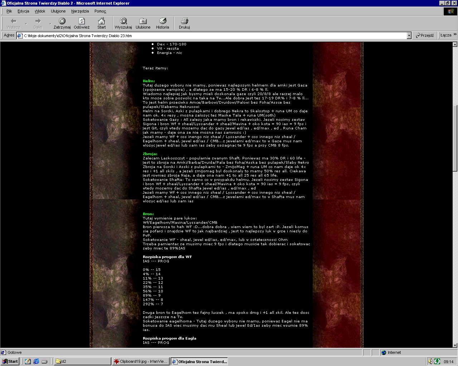Click the Zatrzymaj (Stop) toolbar icon
Screen dimensions: 458x366
(62, 21)
